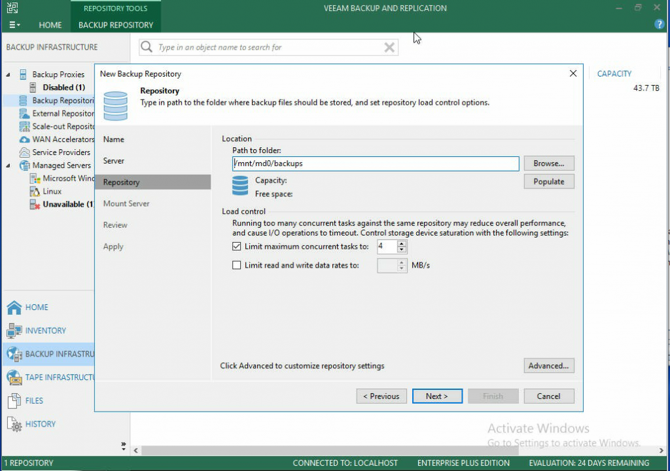Decrease maximum concurrent tasks value
The image size is (670, 471).
coord(401,250)
